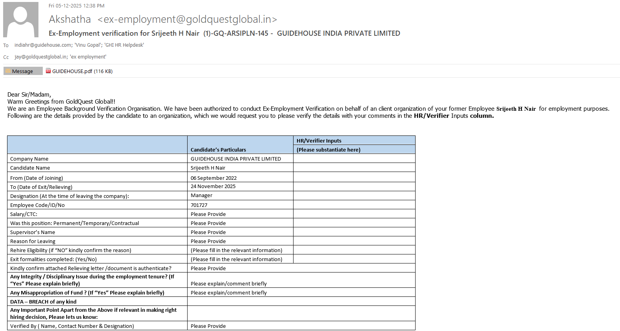Select recipient indiahr@guidehouse.com
Screen dimensions: 620x331
(43, 45)
